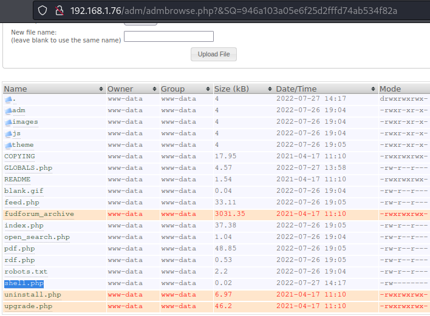The width and height of the screenshot is (430, 316).
Task: Open the index.php file link
Action: [x=24, y=226]
